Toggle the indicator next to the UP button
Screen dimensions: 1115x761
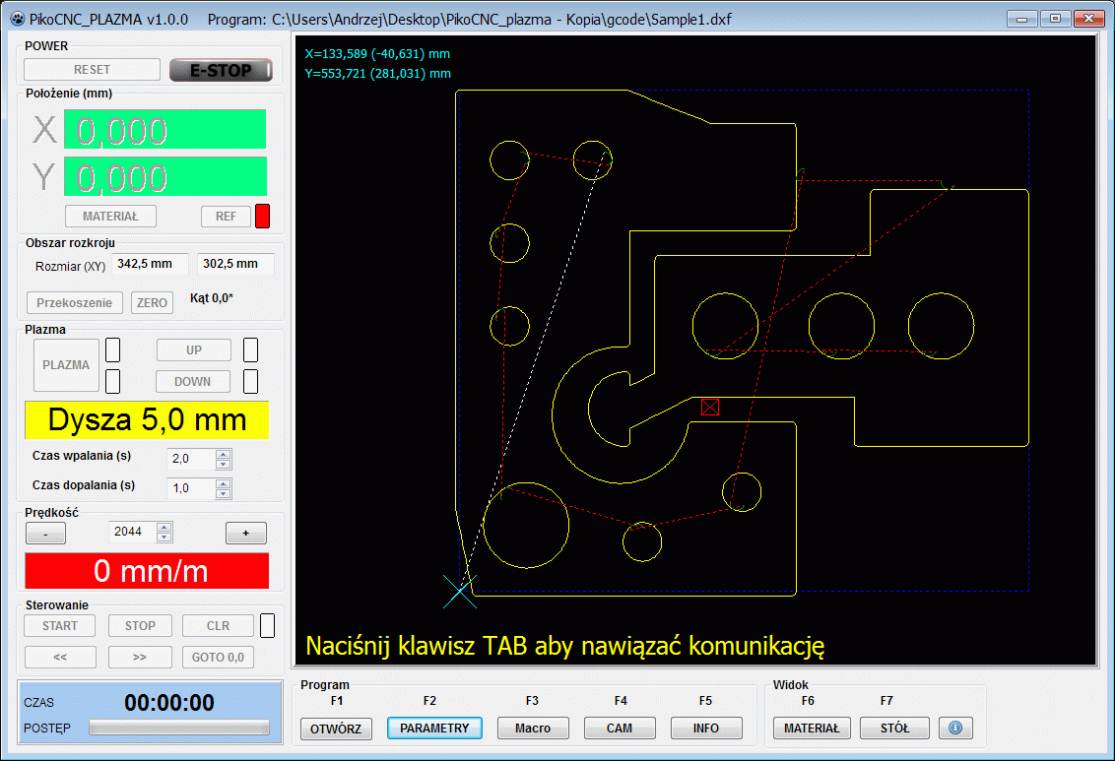(250, 349)
